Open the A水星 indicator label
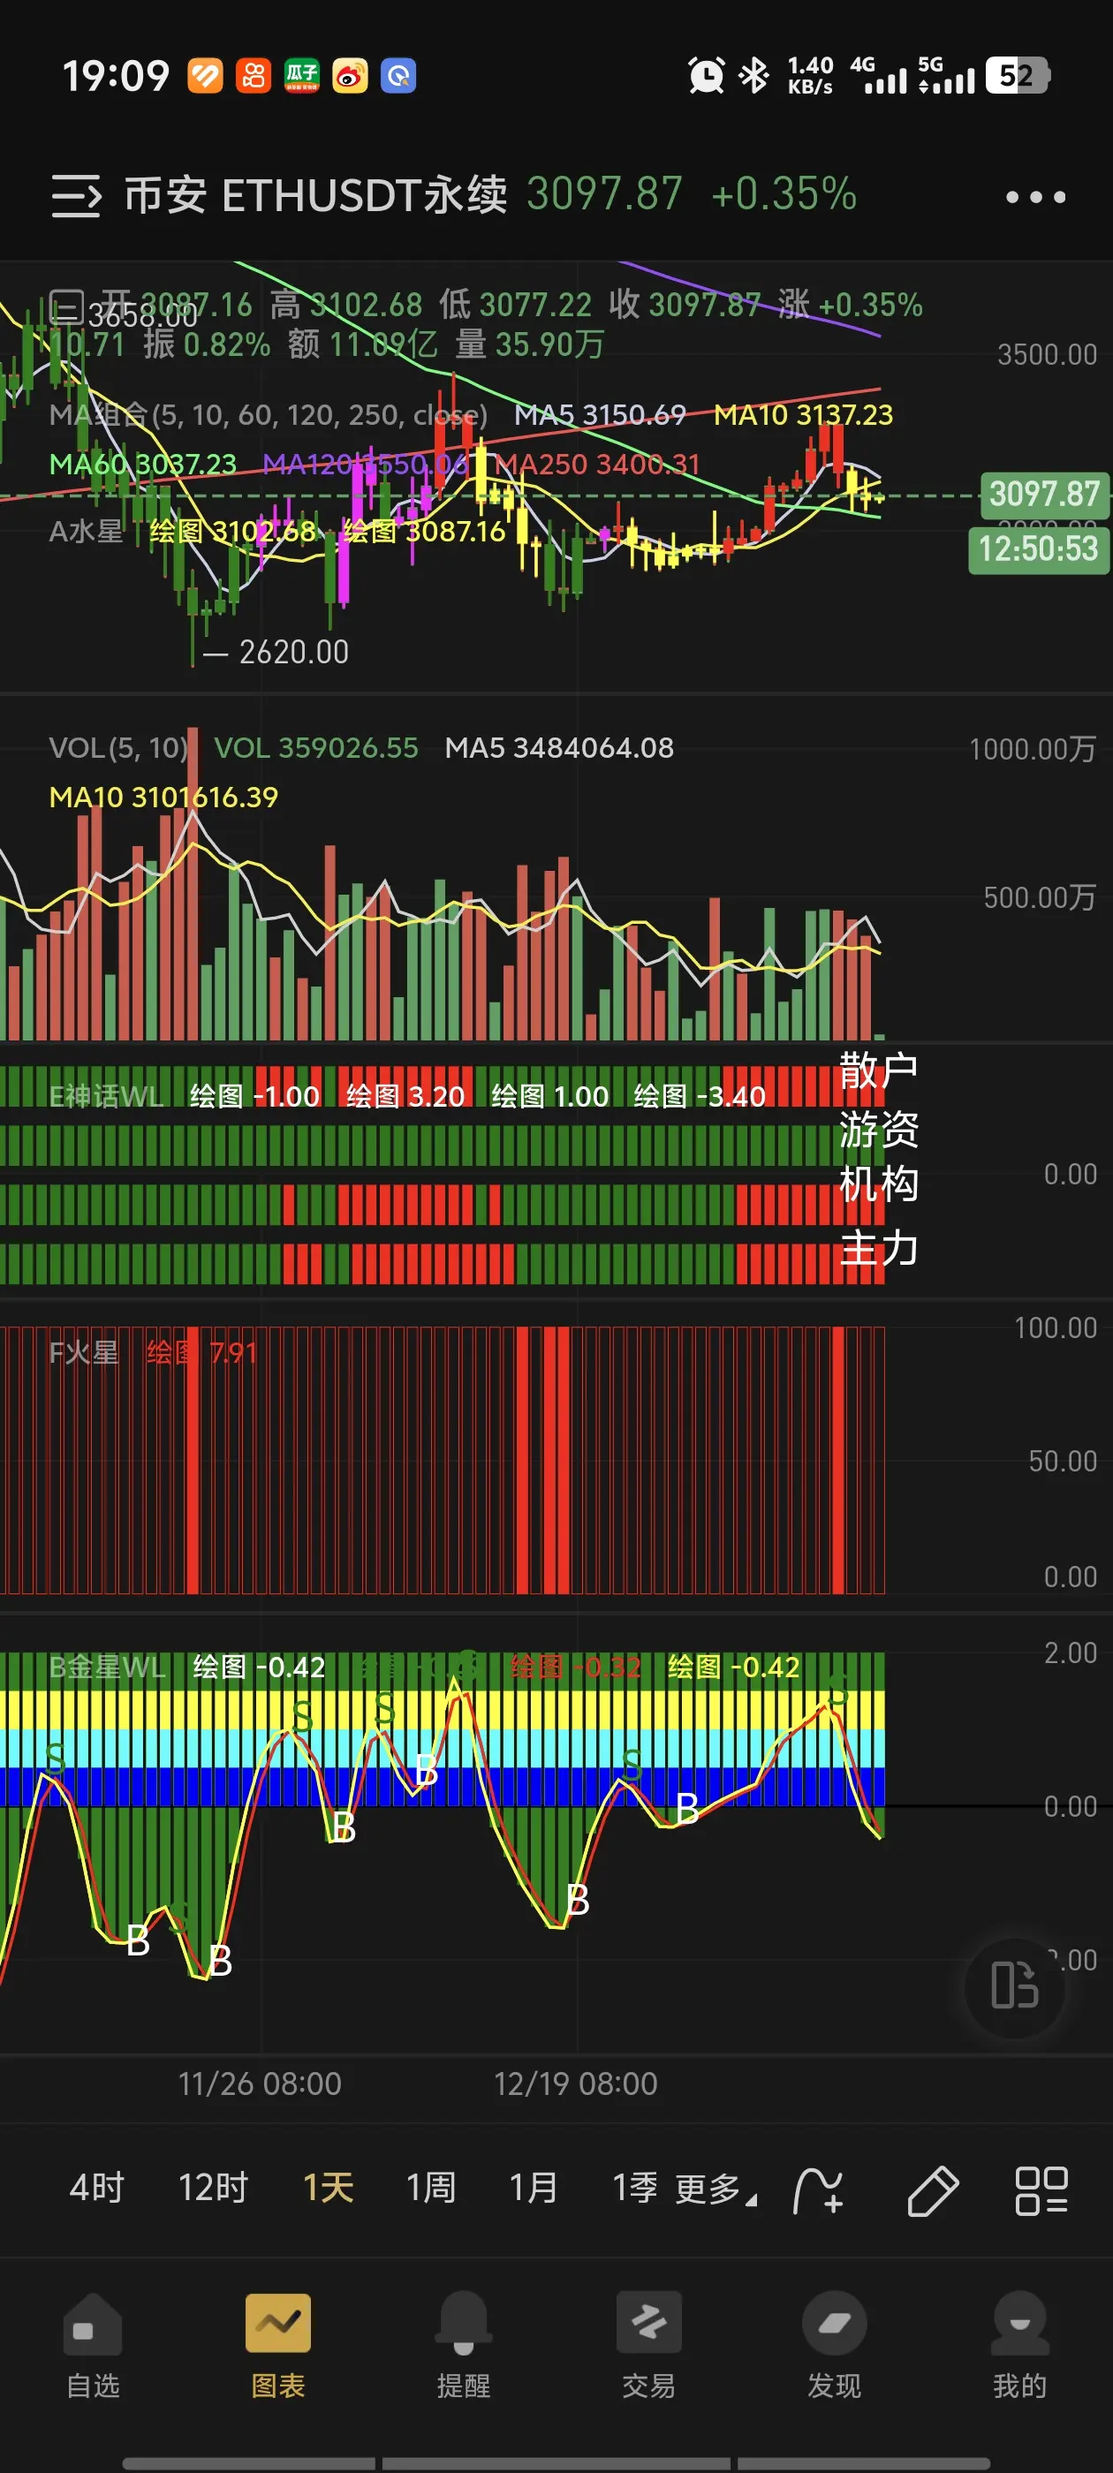The image size is (1113, 2473). 86,532
